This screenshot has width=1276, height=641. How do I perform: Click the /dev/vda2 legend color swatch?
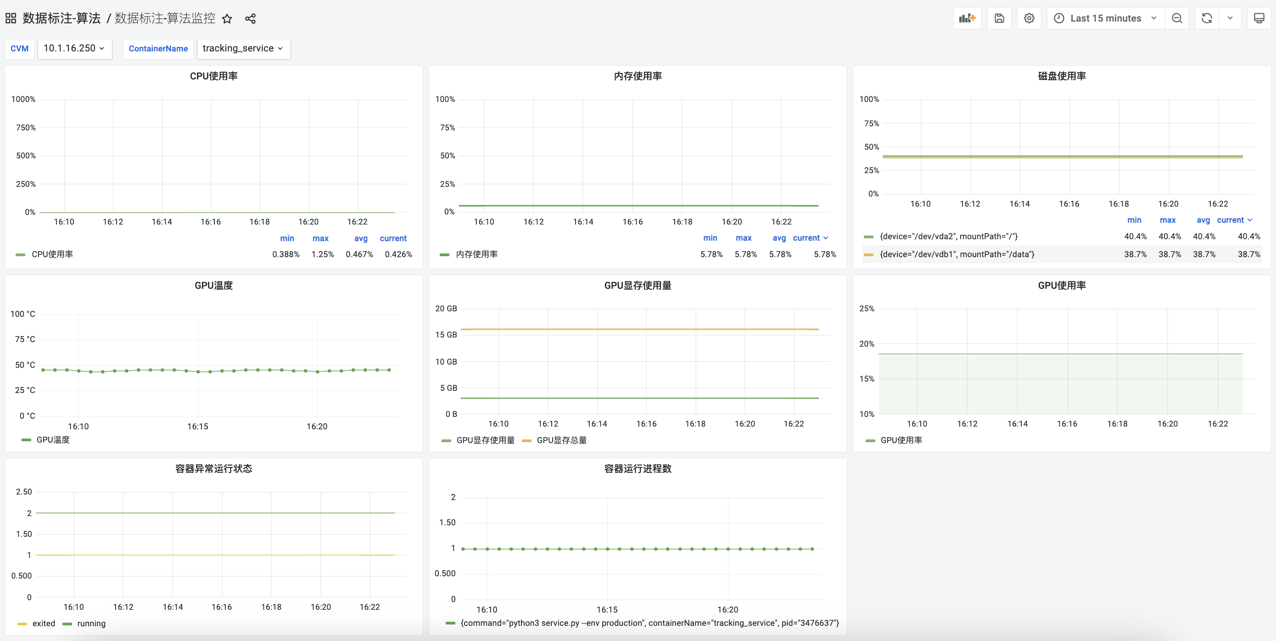click(x=868, y=237)
